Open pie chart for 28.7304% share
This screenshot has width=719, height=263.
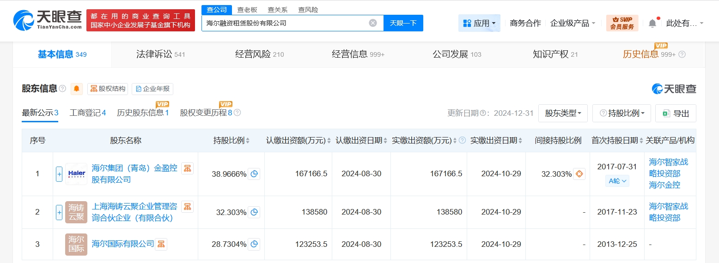click(254, 244)
